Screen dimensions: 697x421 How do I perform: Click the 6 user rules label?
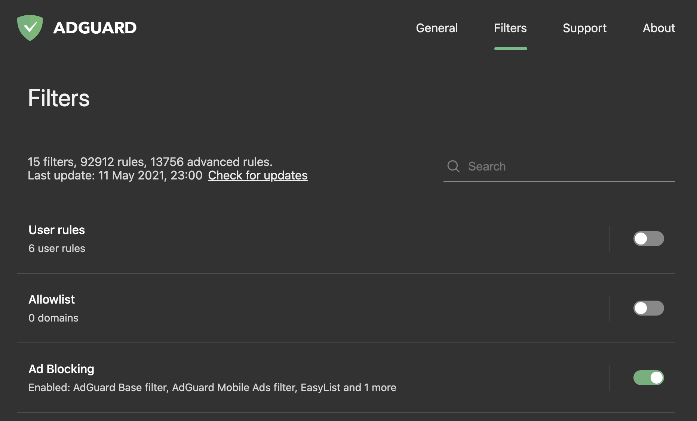pyautogui.click(x=56, y=248)
